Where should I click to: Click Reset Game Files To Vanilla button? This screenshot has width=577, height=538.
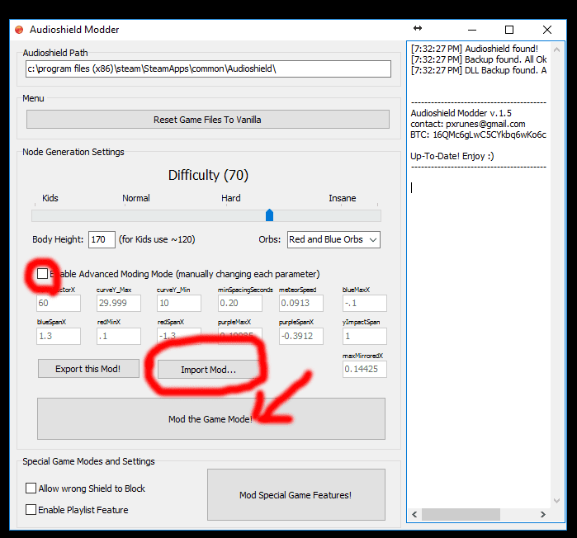click(208, 120)
